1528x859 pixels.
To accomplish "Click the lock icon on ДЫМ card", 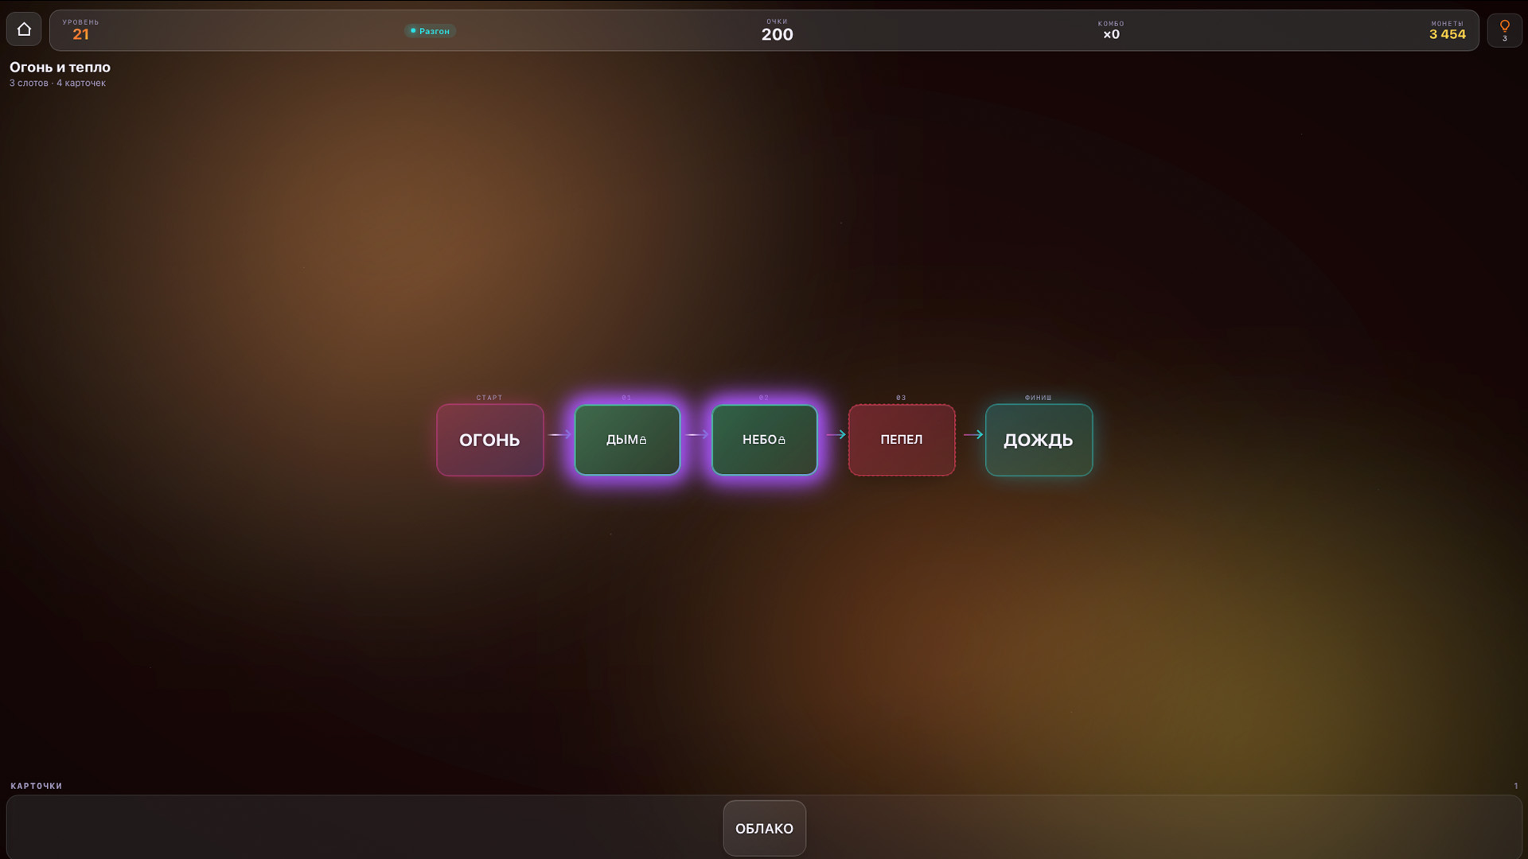I will point(643,440).
